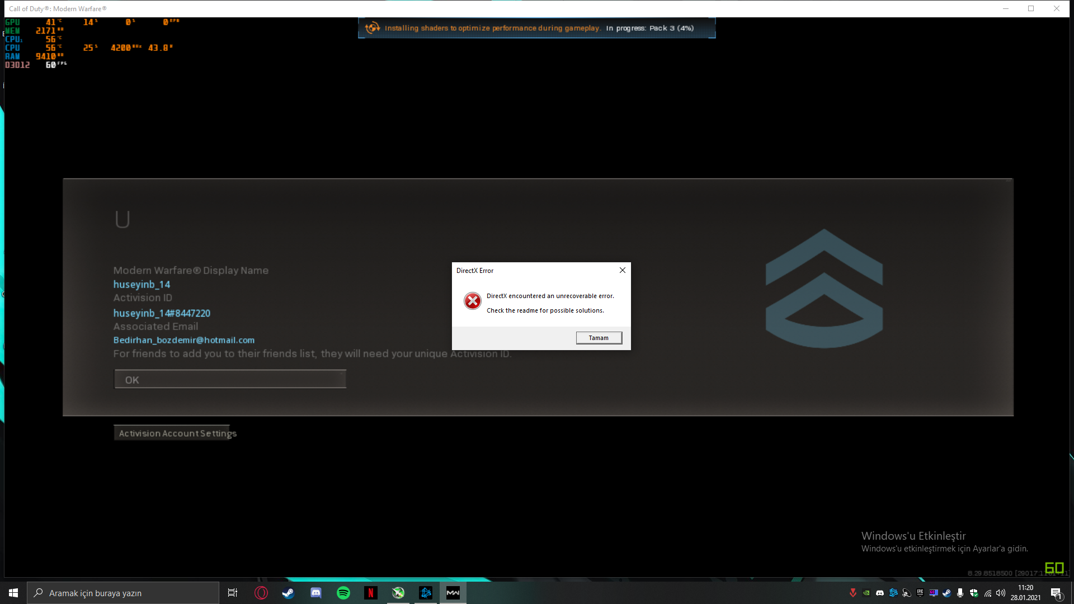The image size is (1074, 604).
Task: Click Windows search box in taskbar
Action: tap(123, 593)
